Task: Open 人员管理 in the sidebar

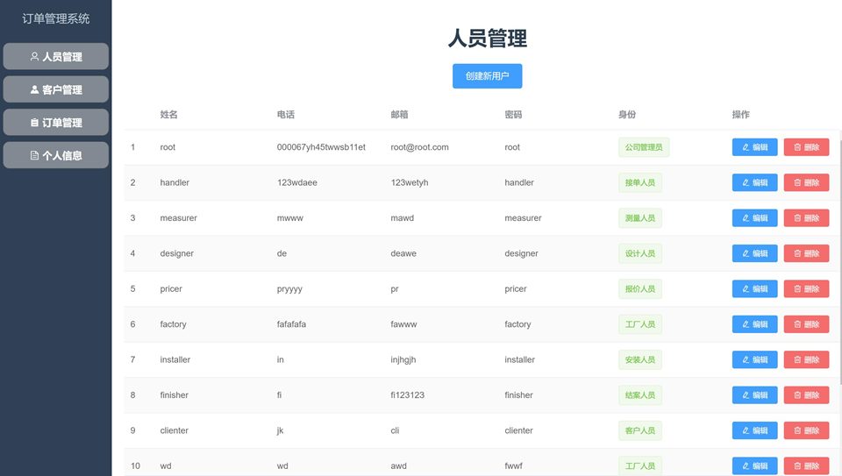Action: [56, 56]
